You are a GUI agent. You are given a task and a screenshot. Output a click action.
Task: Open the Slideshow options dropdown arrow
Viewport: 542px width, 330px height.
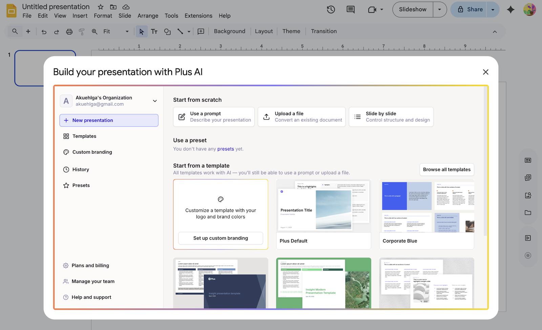440,9
